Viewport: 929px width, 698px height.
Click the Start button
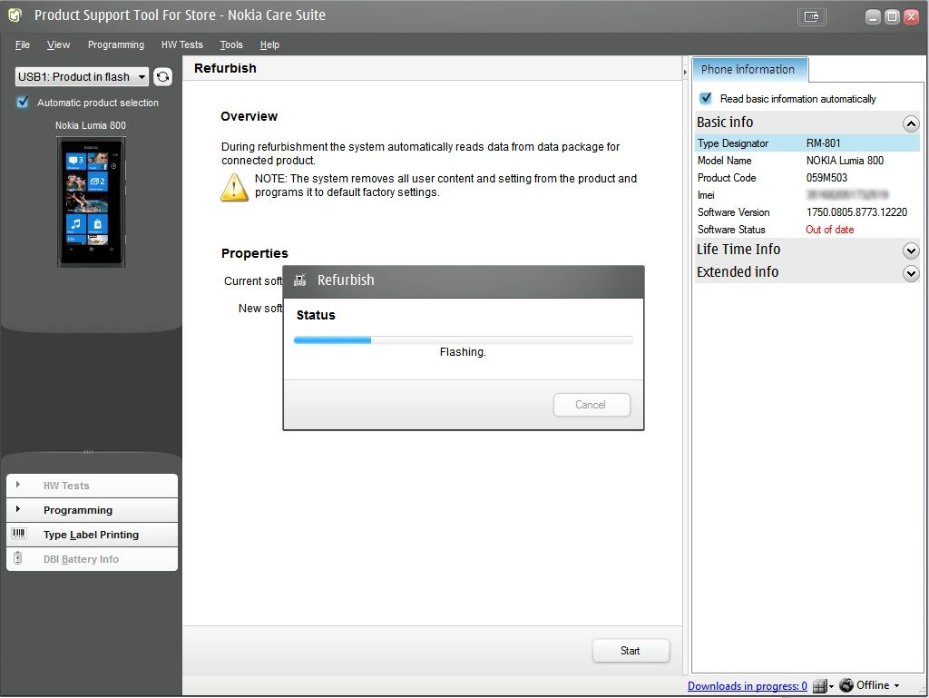click(631, 651)
